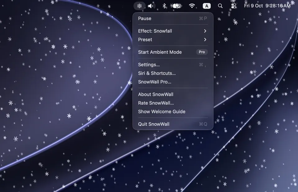Open Siri & Shortcuts…

click(173, 73)
